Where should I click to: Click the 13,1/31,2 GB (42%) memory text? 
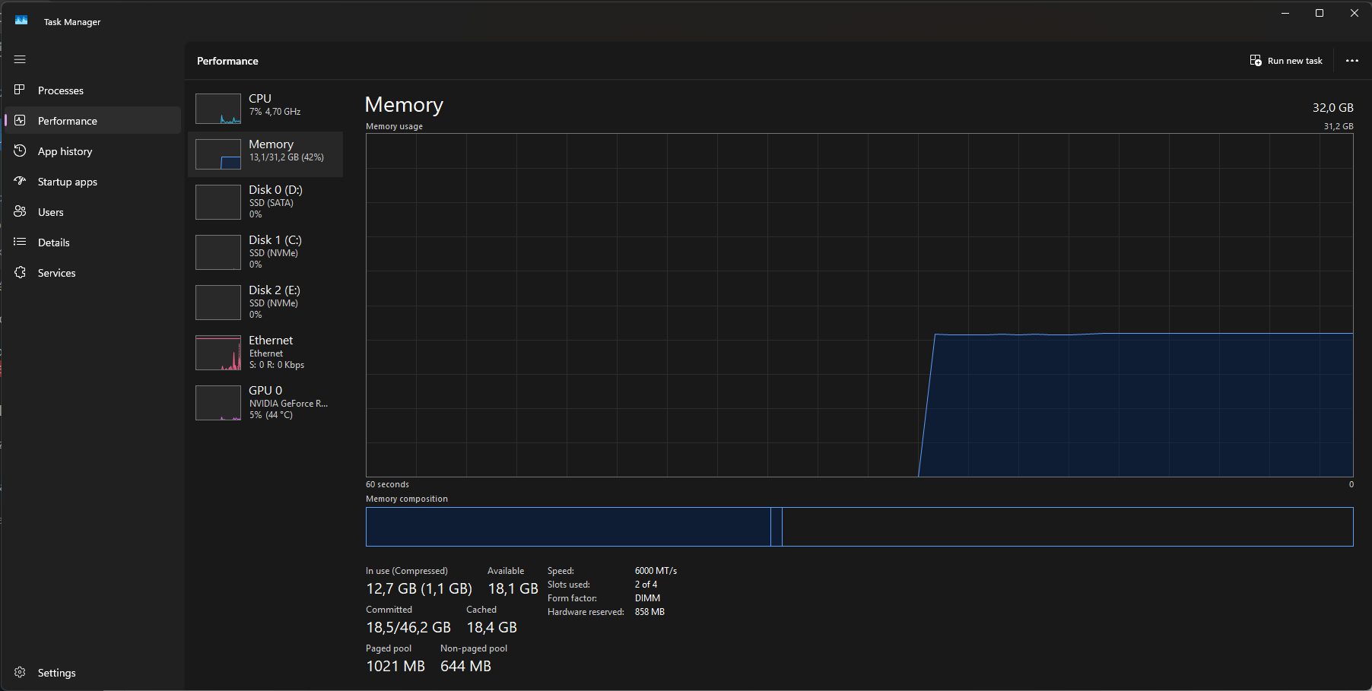(x=287, y=157)
